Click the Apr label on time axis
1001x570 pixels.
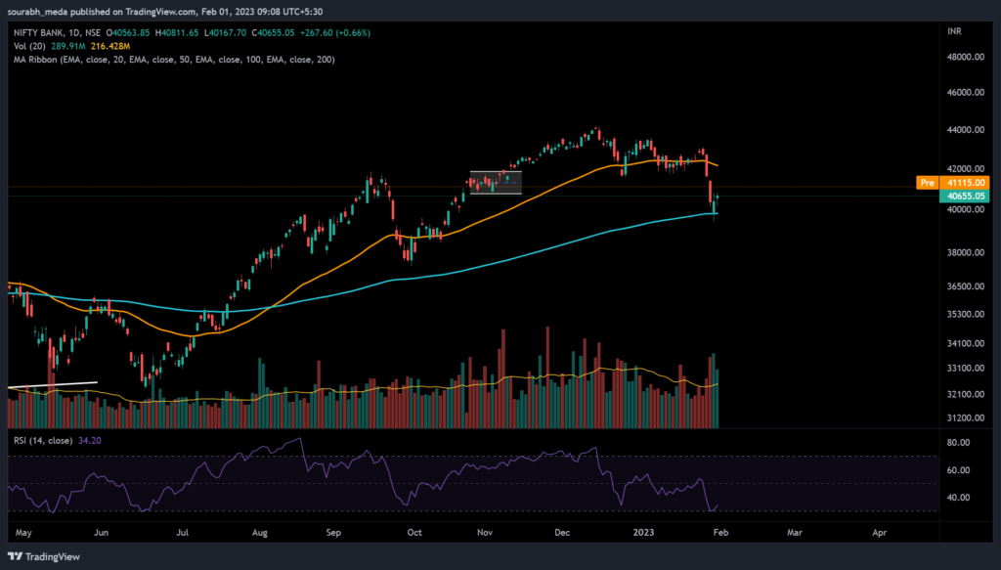880,532
